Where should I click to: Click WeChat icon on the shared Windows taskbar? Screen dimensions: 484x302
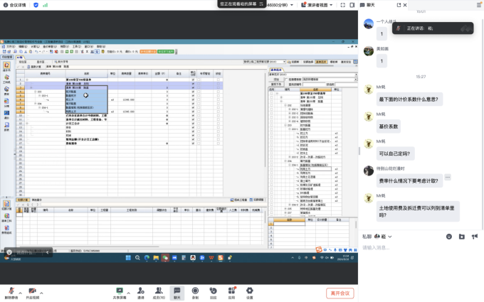pyautogui.click(x=165, y=258)
